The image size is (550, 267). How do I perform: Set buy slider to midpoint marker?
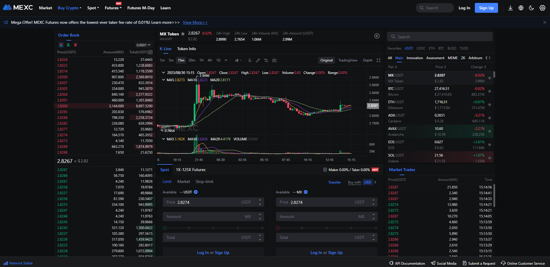(213, 228)
